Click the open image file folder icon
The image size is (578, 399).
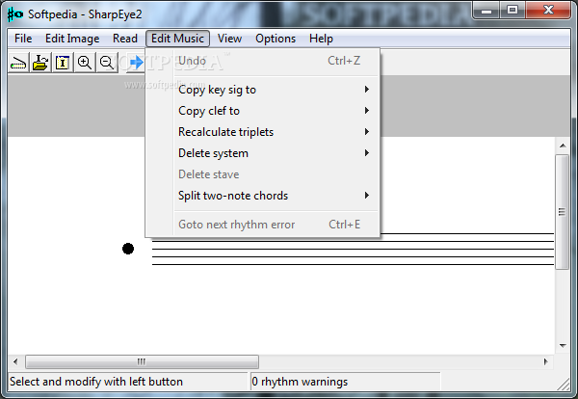[40, 63]
